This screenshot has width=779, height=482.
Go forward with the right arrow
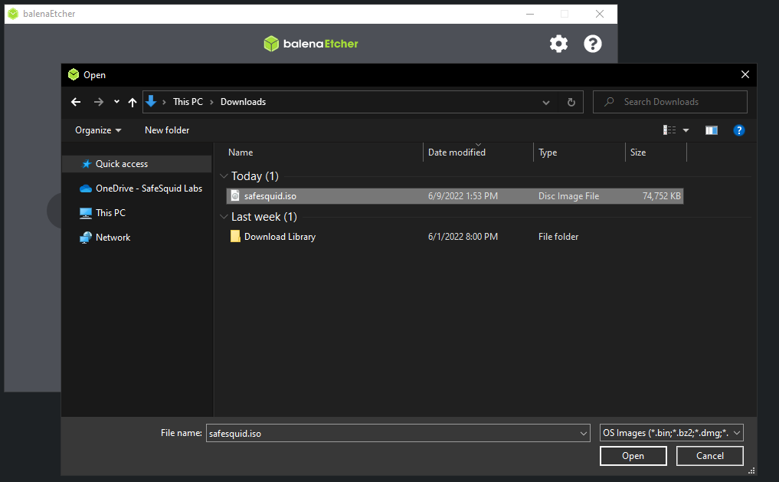point(98,102)
